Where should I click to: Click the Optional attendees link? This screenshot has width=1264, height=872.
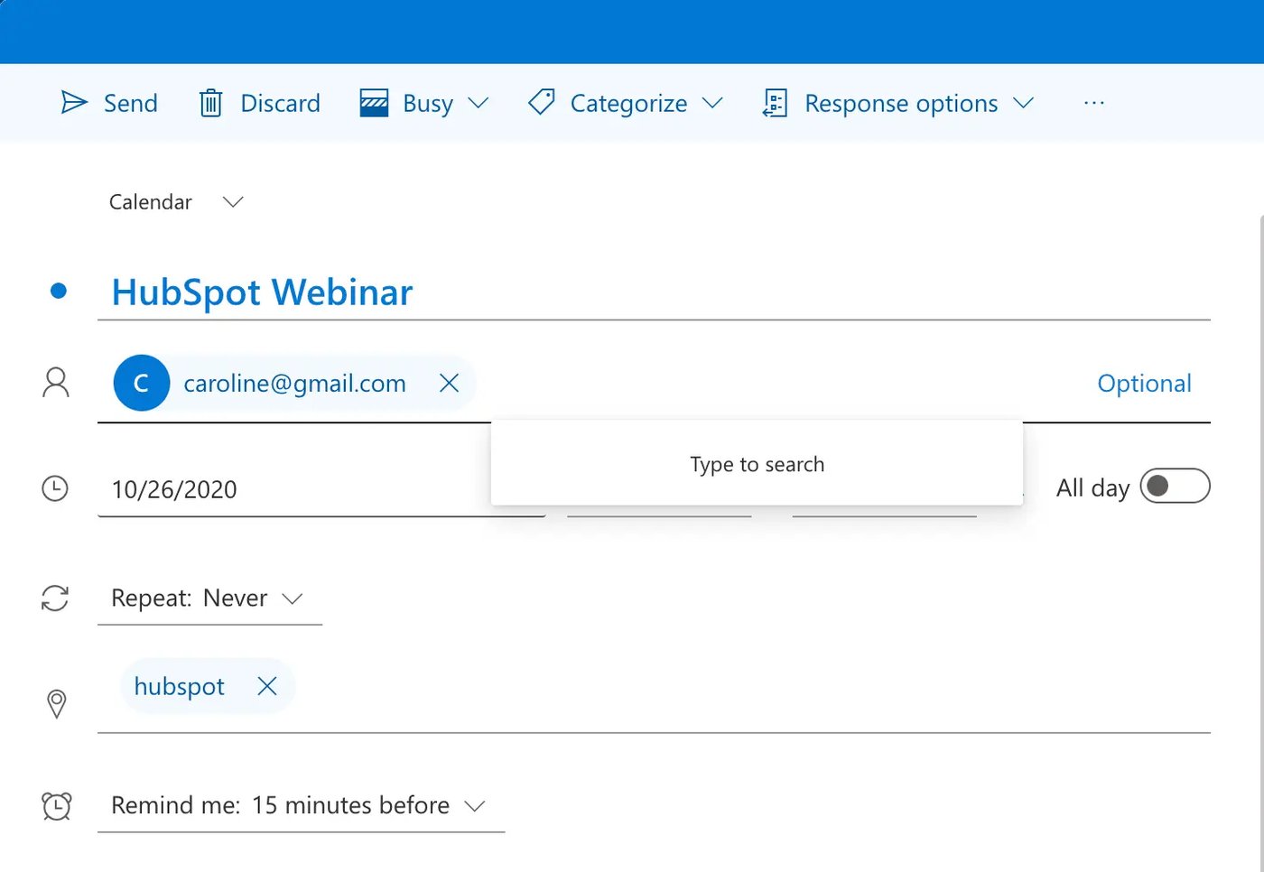click(1144, 383)
